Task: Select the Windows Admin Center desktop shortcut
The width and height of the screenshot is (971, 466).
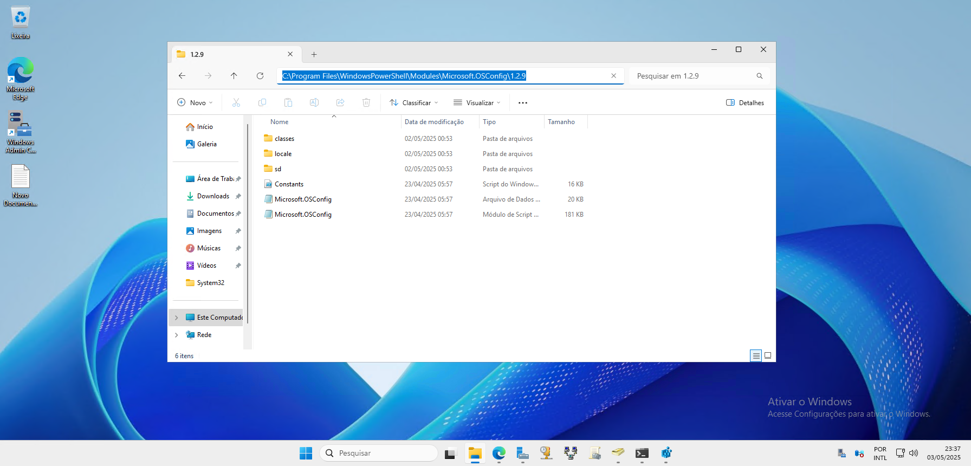Action: point(20,133)
